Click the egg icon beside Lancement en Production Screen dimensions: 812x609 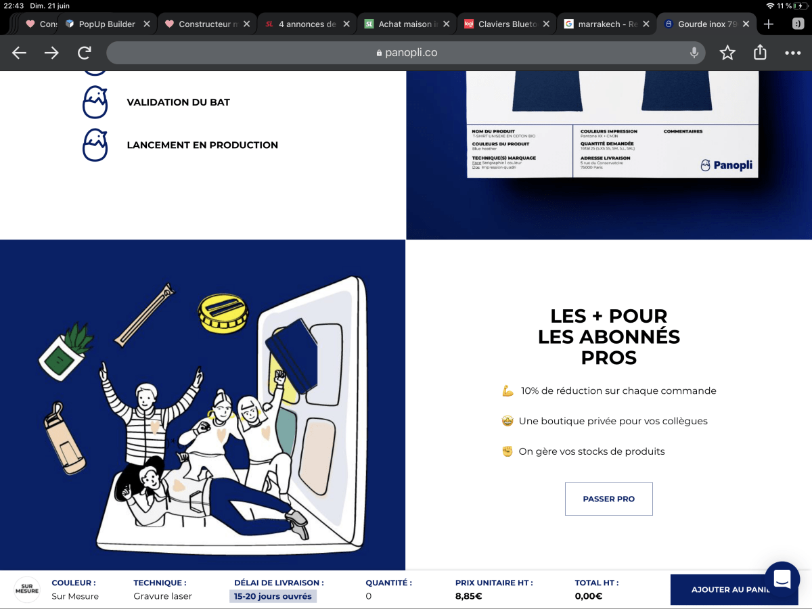point(95,145)
